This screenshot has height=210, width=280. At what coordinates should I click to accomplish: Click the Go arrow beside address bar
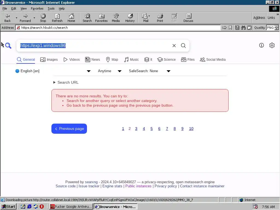tap(224, 28)
